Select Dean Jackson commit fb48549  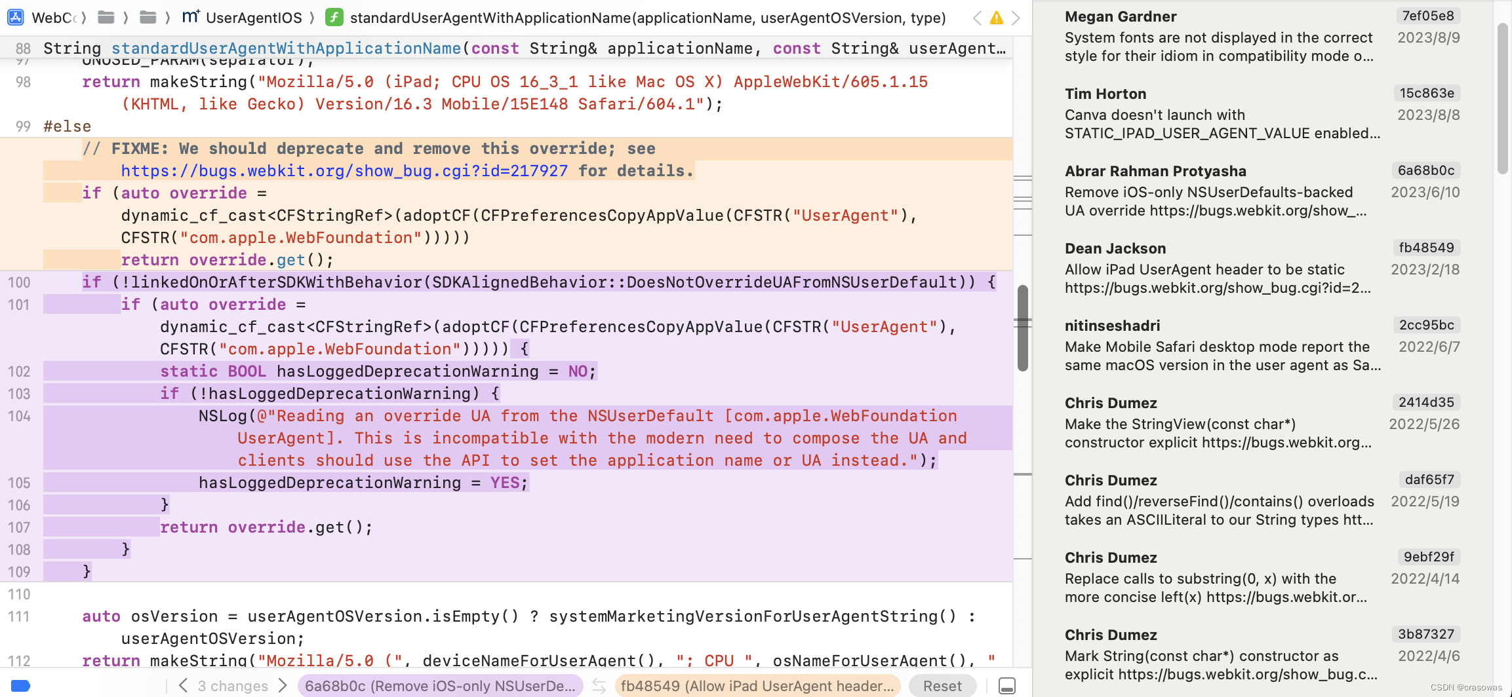[1262, 268]
